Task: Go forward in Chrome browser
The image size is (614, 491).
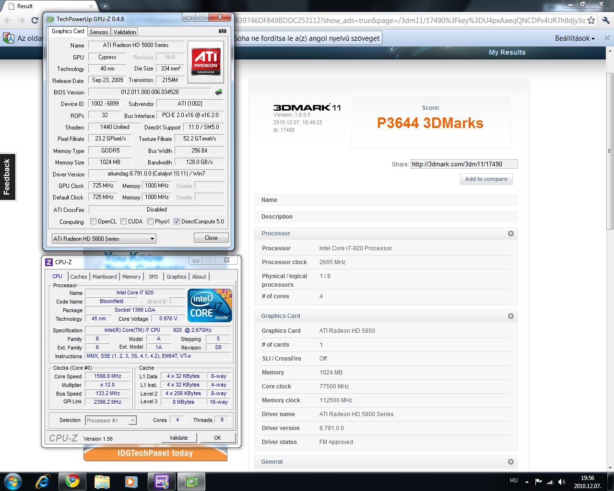Action: coord(21,20)
